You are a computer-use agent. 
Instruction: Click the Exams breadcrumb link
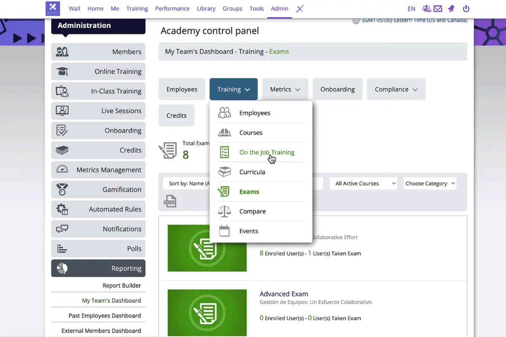click(279, 51)
